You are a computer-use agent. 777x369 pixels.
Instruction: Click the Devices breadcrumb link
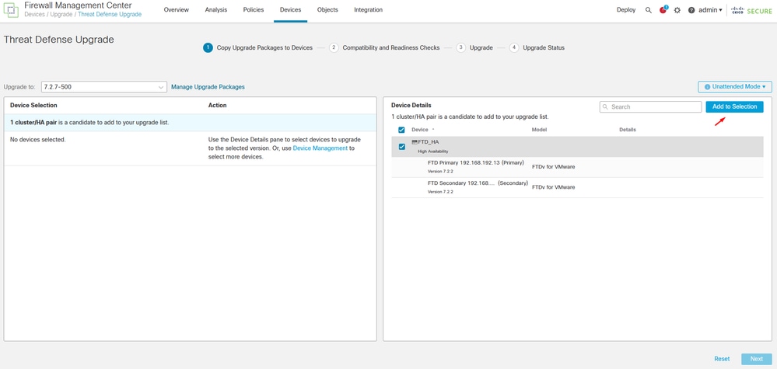click(x=34, y=14)
